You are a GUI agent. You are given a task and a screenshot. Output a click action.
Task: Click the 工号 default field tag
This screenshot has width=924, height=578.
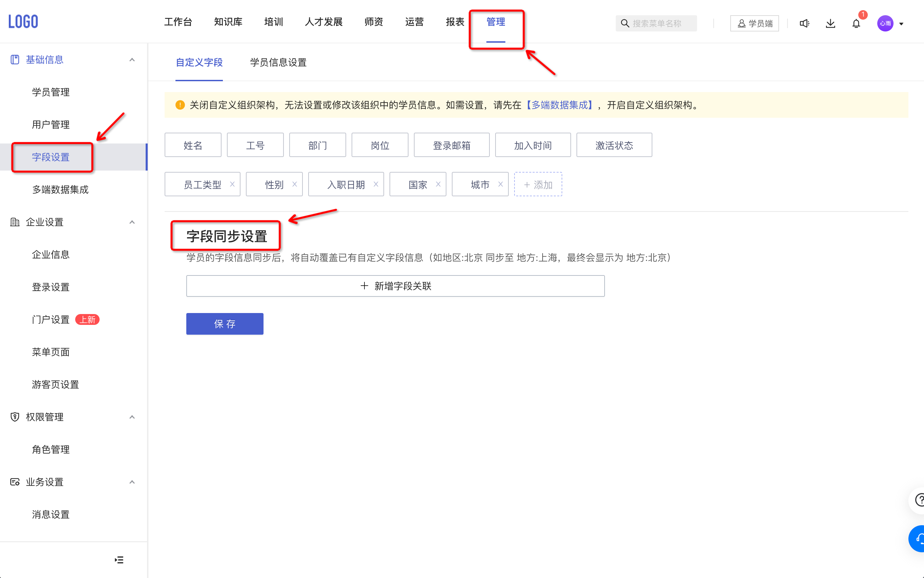(255, 145)
